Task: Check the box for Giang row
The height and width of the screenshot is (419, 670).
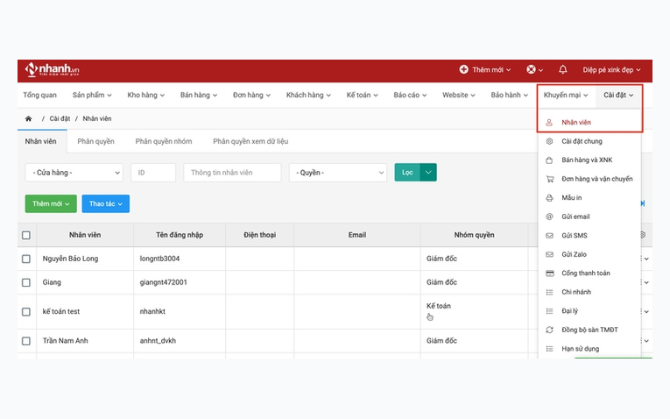Action: point(26,282)
